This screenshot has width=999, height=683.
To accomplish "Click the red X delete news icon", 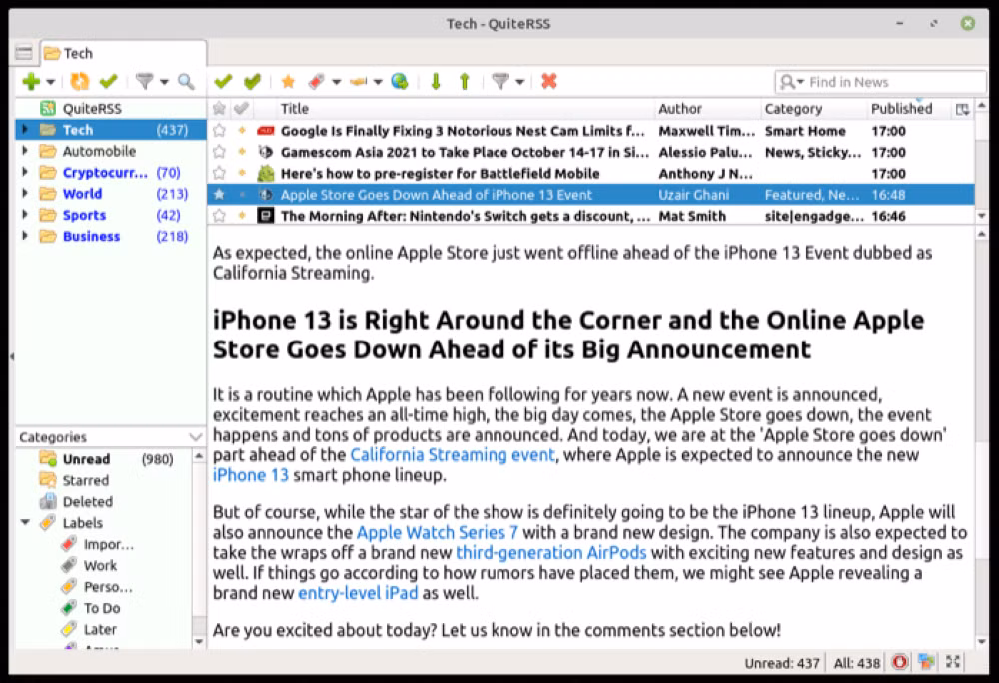I will (549, 82).
